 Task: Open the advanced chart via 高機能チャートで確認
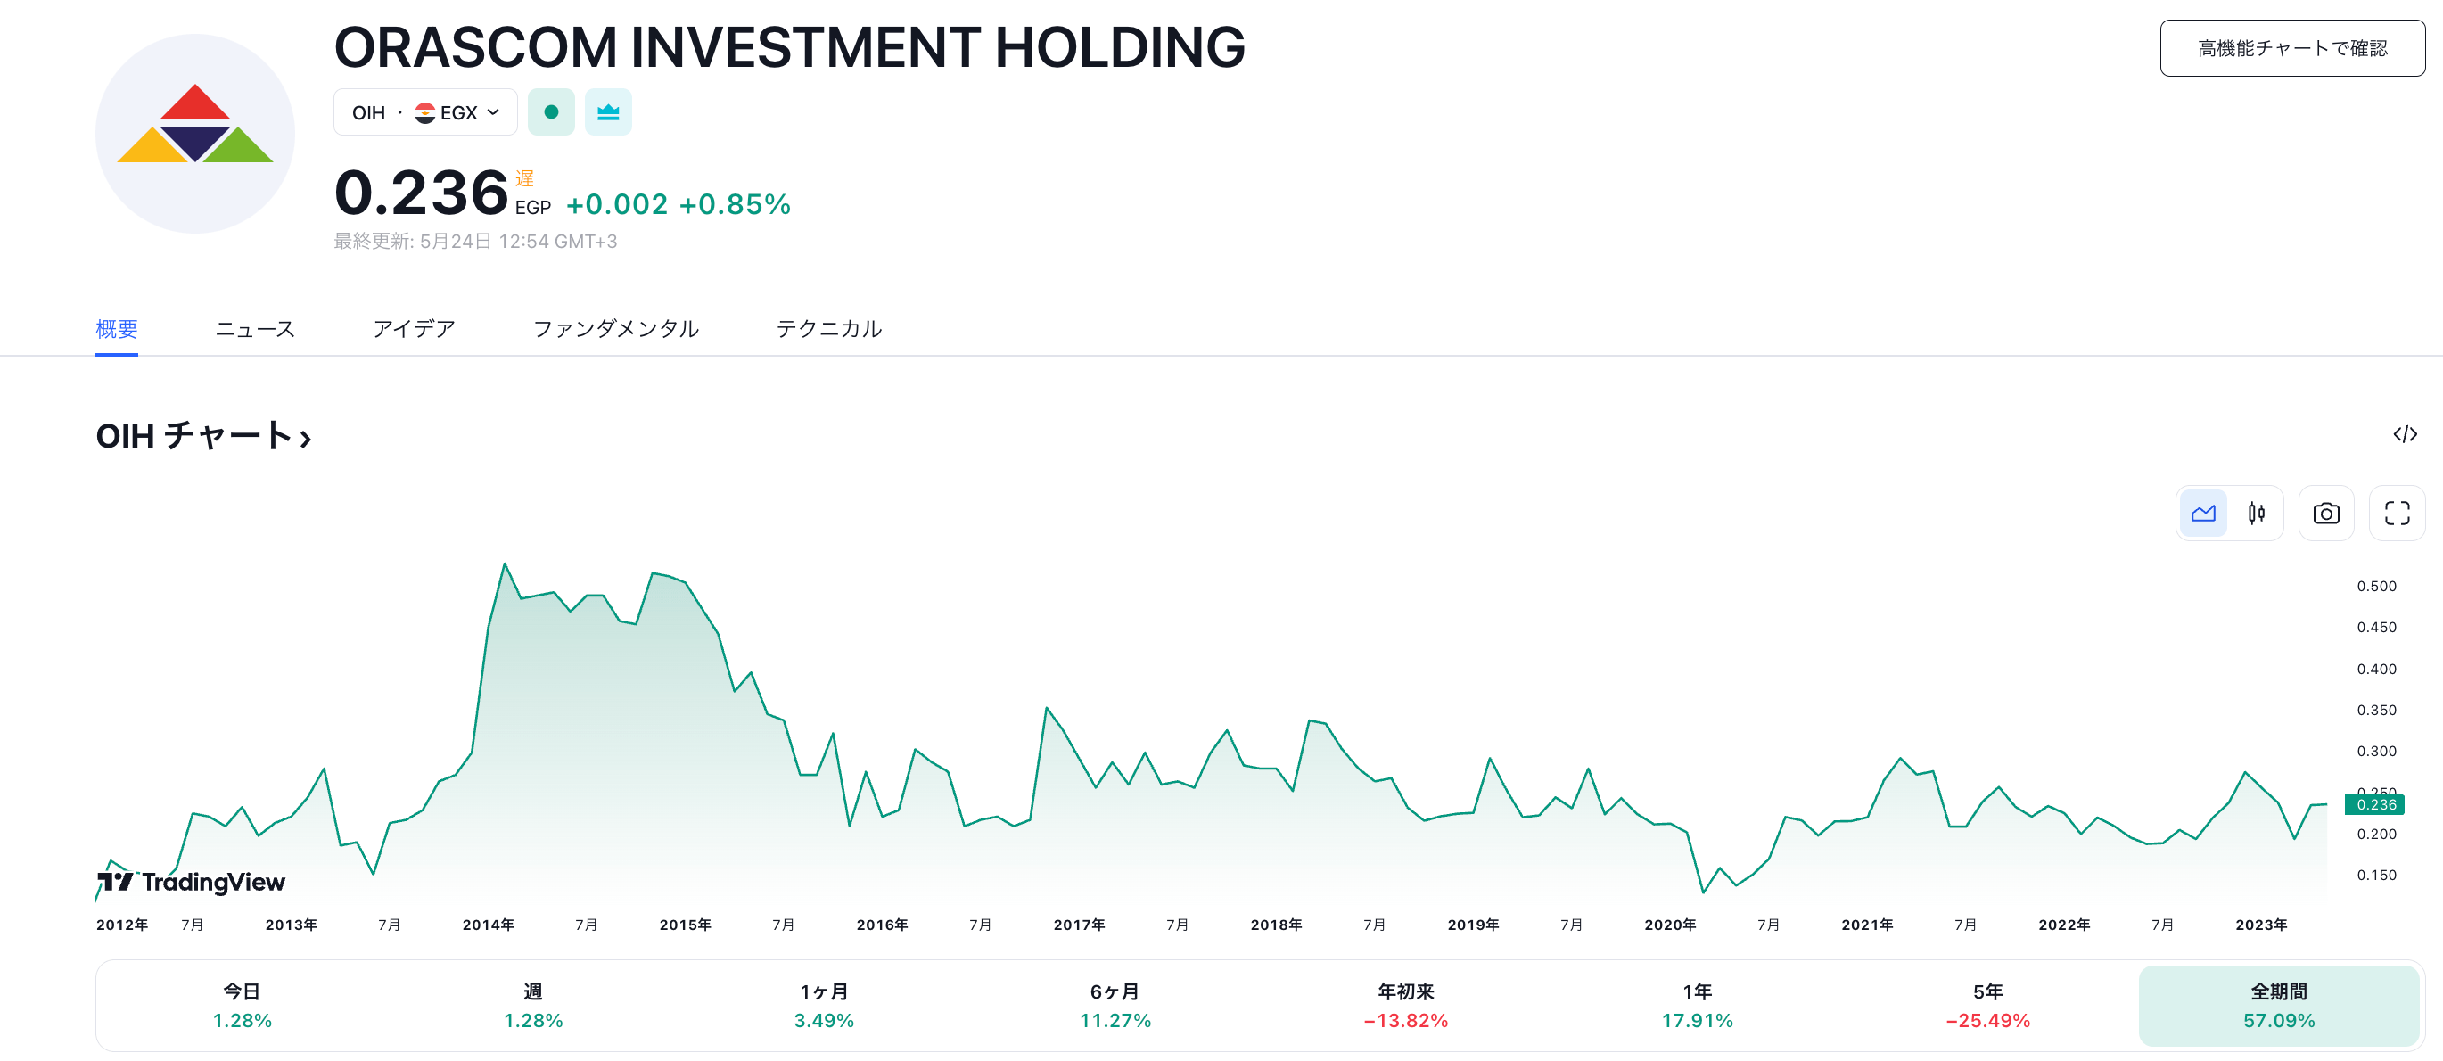click(2291, 47)
